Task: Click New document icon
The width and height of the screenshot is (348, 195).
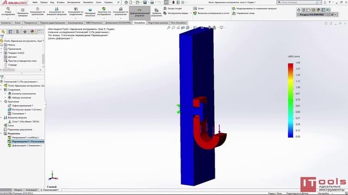Action: point(131,2)
